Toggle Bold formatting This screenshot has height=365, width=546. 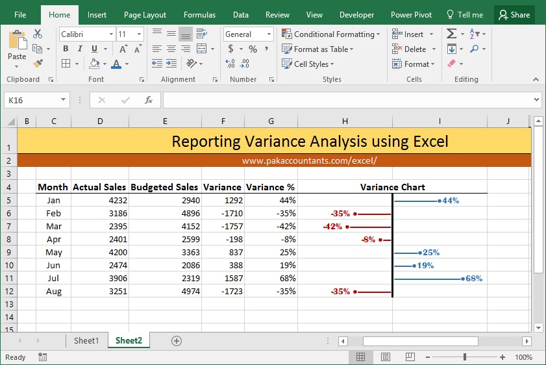pos(66,49)
